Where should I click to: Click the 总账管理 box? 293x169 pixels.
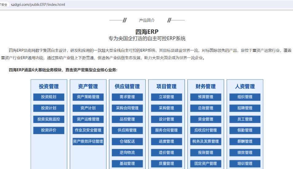[205, 108]
